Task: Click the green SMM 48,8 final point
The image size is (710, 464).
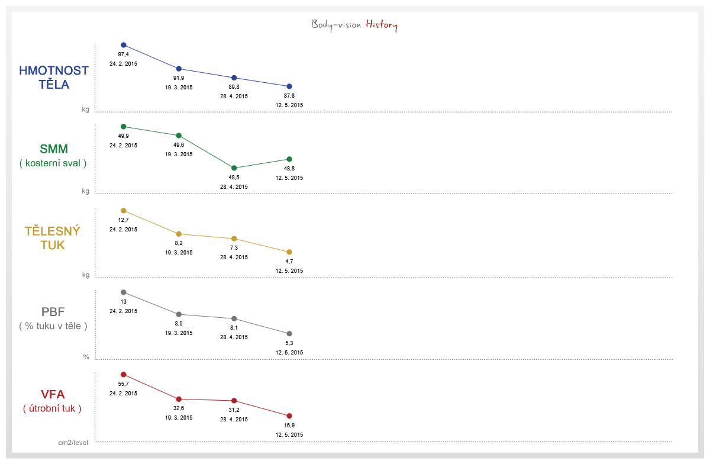Action: tap(289, 159)
